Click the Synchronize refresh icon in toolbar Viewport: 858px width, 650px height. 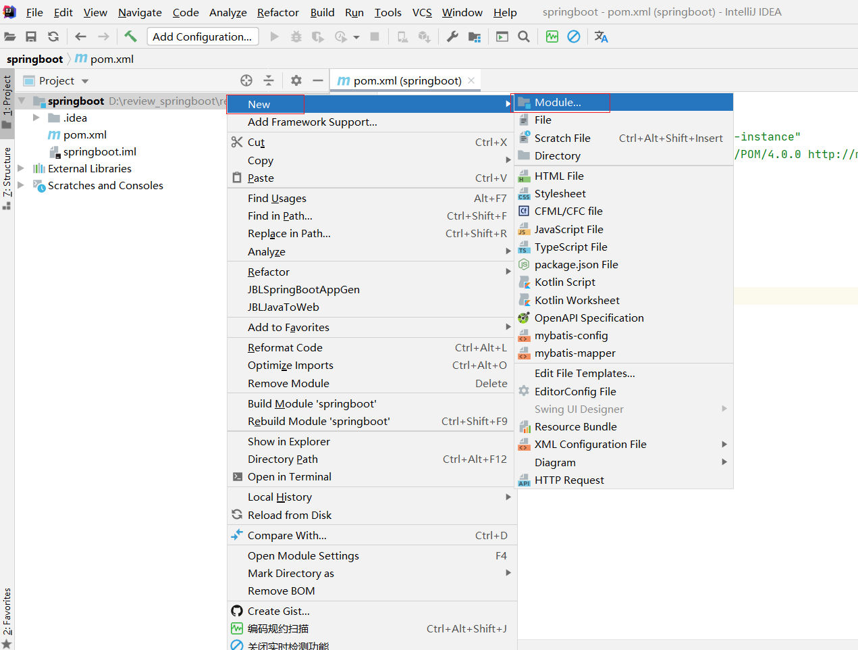[x=53, y=36]
